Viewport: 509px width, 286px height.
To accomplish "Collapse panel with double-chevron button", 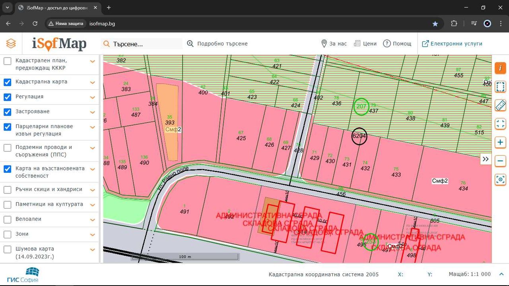I will [486, 159].
